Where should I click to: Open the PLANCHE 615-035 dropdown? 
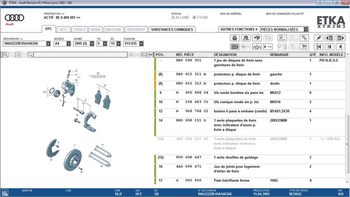[x=141, y=44]
